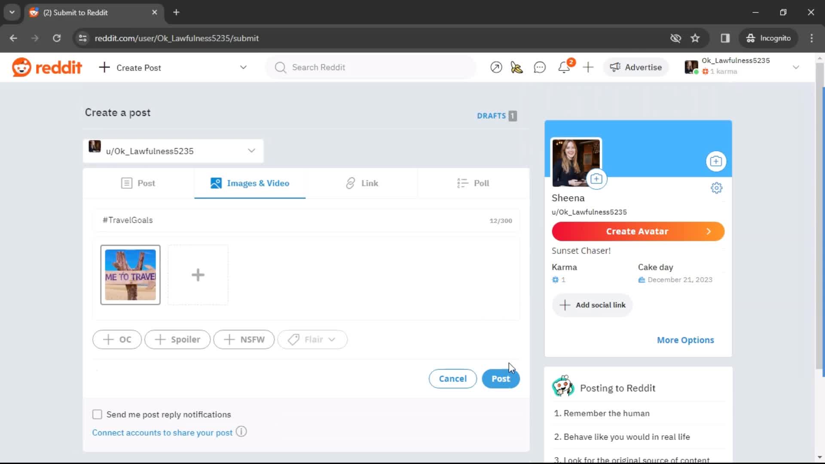Toggle the NSFW label on post
Screen dimensions: 825x464
pos(245,339)
